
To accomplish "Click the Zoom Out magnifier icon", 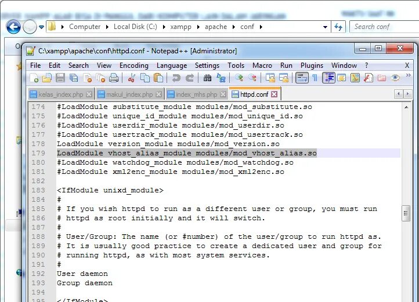I will pos(252,78).
